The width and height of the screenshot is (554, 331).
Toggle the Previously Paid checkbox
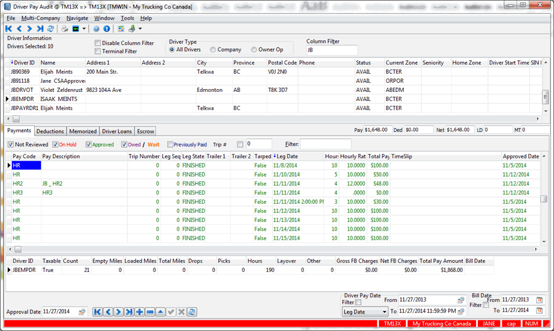coord(171,145)
